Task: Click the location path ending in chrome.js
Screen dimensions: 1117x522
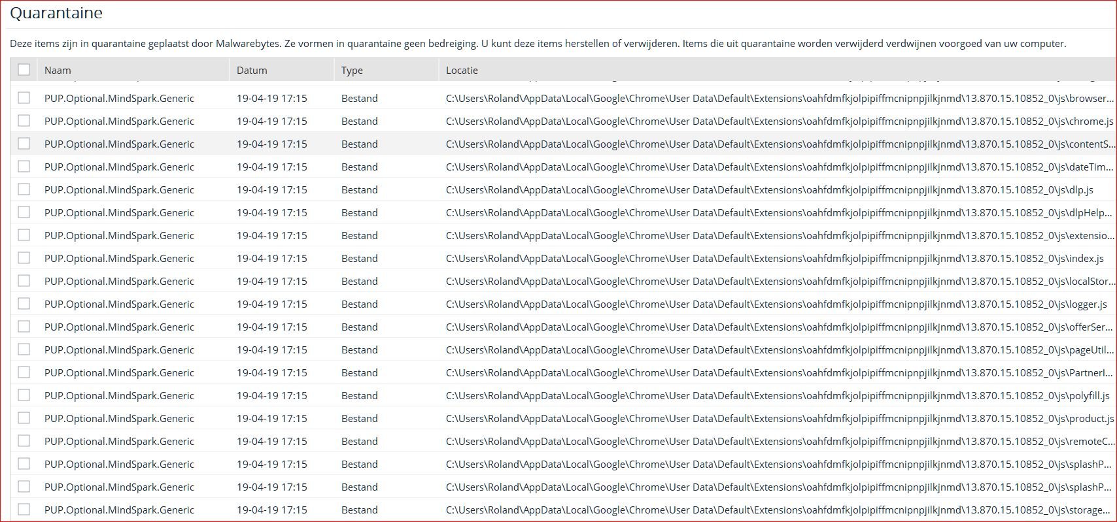Action: [x=780, y=121]
